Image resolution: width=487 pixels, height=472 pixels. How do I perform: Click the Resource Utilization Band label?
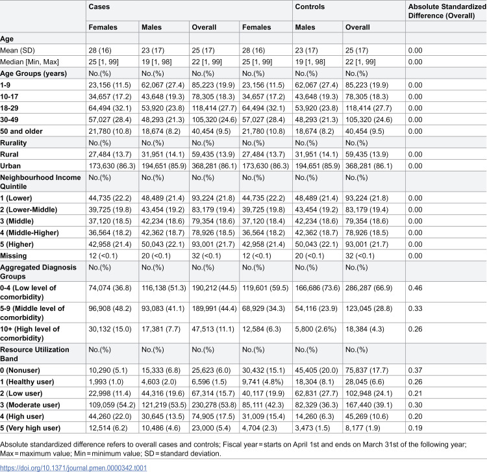[x=34, y=354]
